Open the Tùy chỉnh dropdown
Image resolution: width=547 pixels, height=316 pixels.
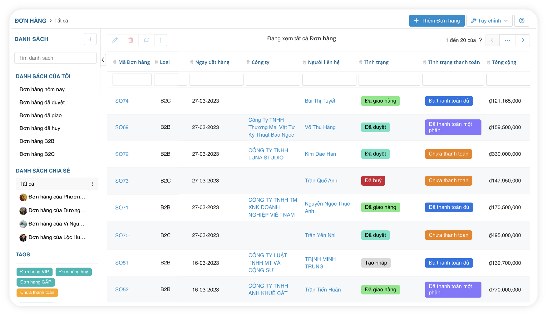pyautogui.click(x=489, y=21)
